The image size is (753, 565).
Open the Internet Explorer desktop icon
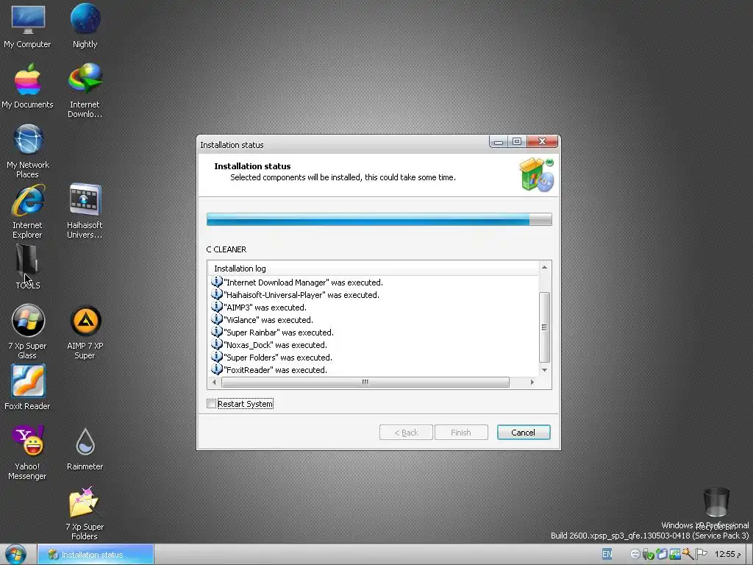pyautogui.click(x=27, y=211)
